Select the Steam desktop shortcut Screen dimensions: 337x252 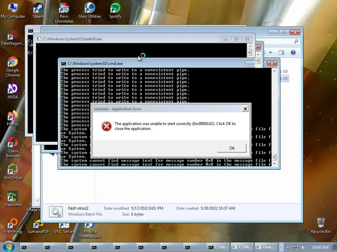click(x=38, y=10)
